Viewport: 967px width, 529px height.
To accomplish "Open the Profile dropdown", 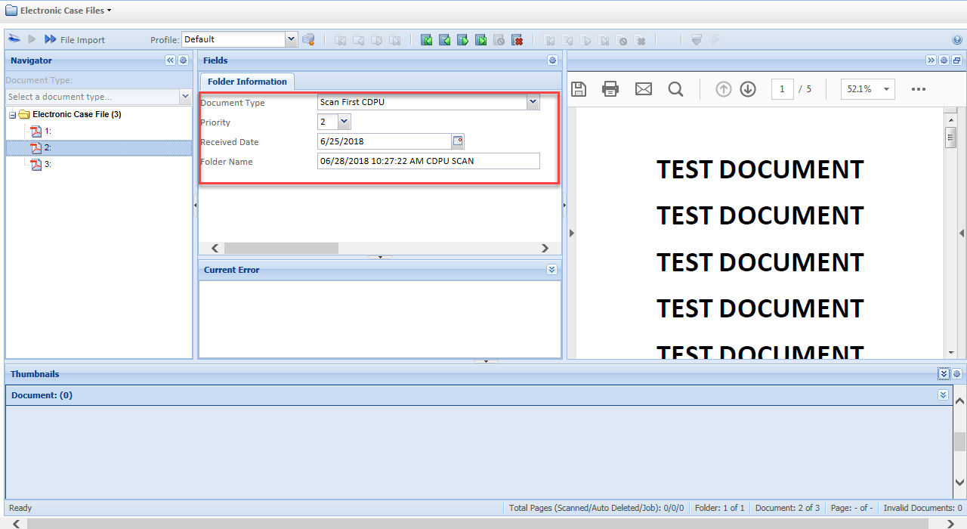I will tap(292, 39).
